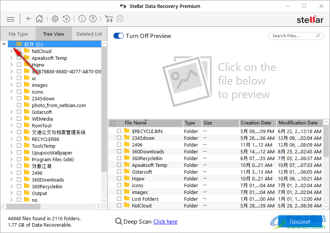Expand the 360Downloads tree folder
Screen dimensions: 330x233
(11, 179)
